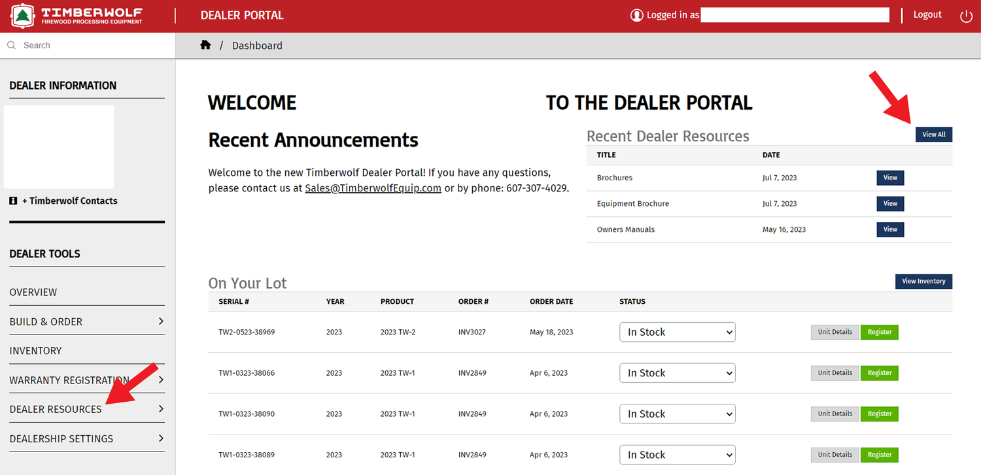The image size is (981, 475).
Task: Open status dropdown for TW1-0323-38066
Action: point(678,373)
